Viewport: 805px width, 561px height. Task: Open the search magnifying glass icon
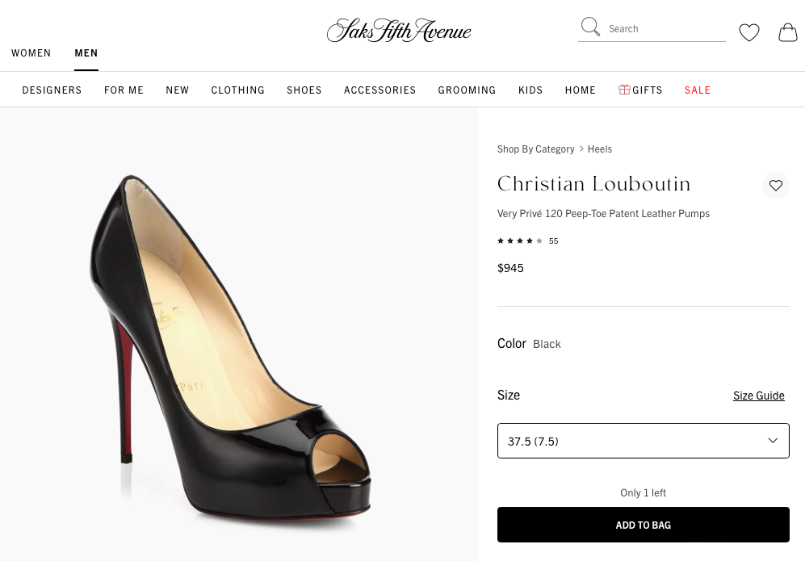[590, 26]
